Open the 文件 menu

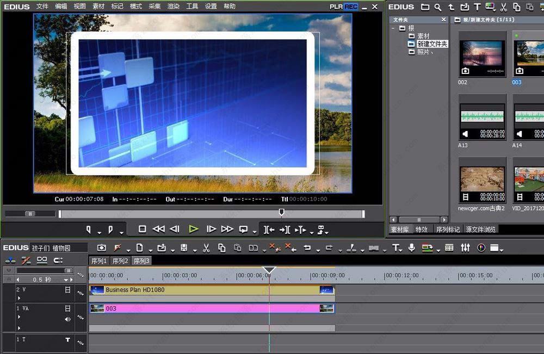42,6
